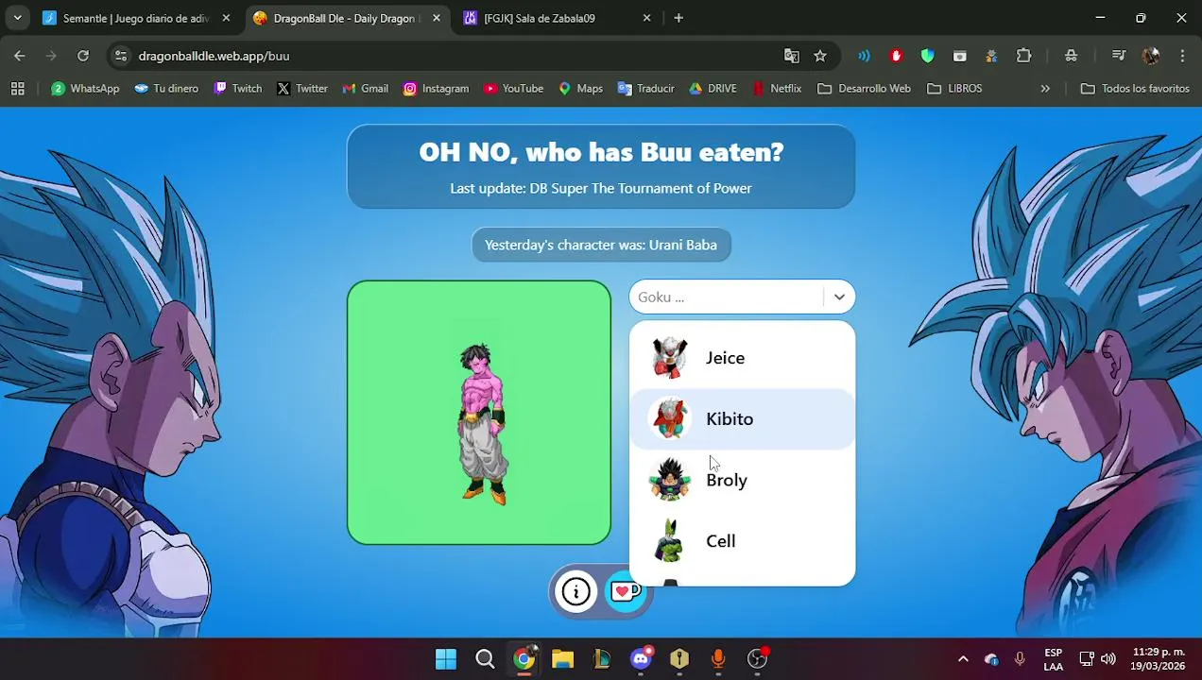The height and width of the screenshot is (680, 1202).
Task: Open the blue sound waves extension
Action: point(864,56)
